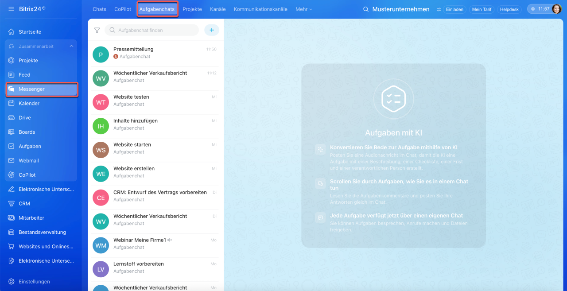
Task: Create new task chat with plus button
Action: click(x=212, y=30)
